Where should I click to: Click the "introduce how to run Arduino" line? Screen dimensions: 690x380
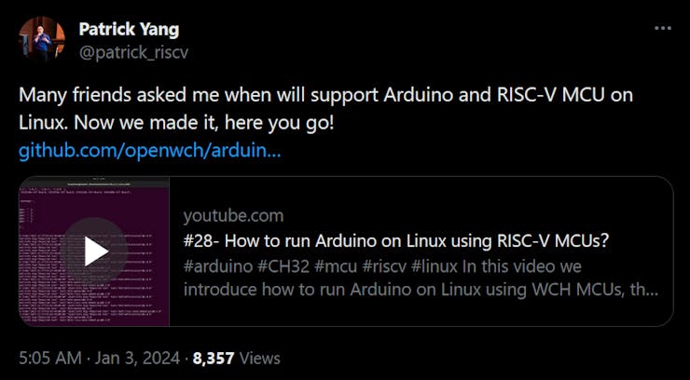pyautogui.click(x=421, y=291)
